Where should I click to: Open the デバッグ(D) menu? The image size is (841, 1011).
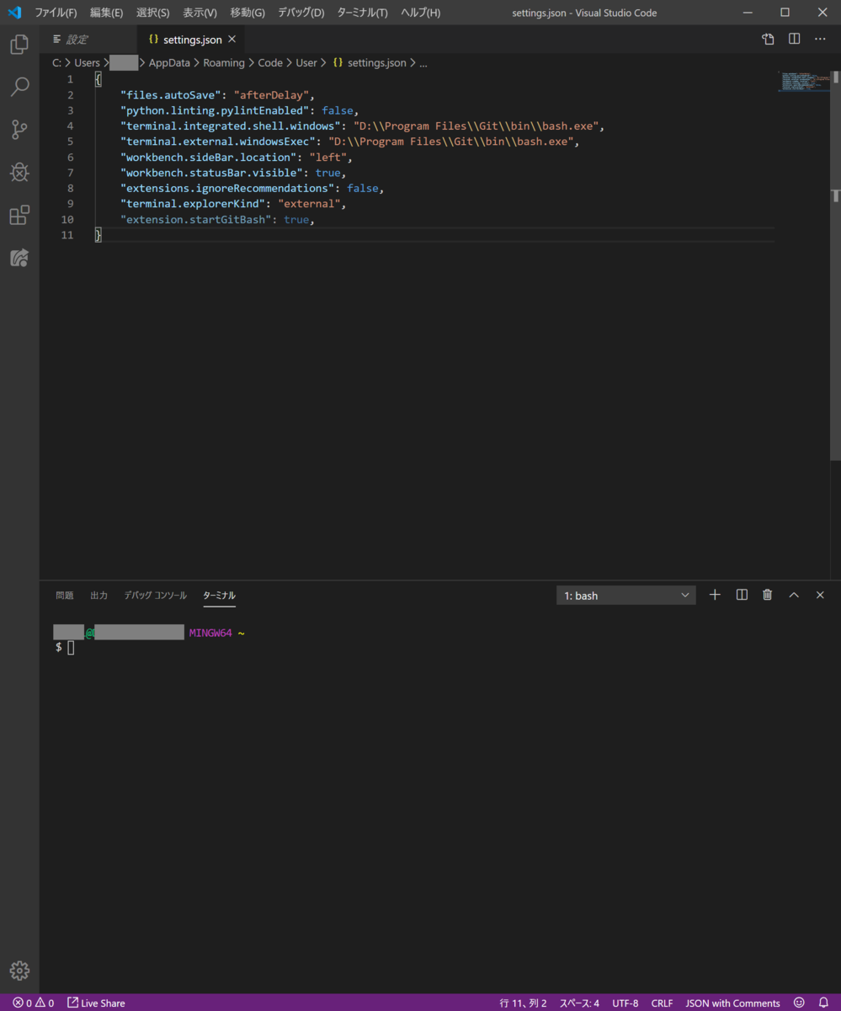point(301,13)
